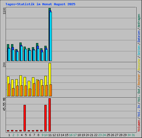Select the green weekend day 16 label
This screenshot has height=138, width=142.
coord(71,135)
